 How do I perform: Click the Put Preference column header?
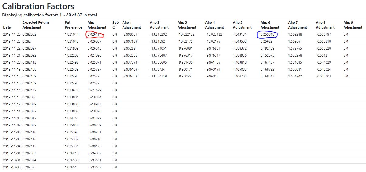click(74, 25)
